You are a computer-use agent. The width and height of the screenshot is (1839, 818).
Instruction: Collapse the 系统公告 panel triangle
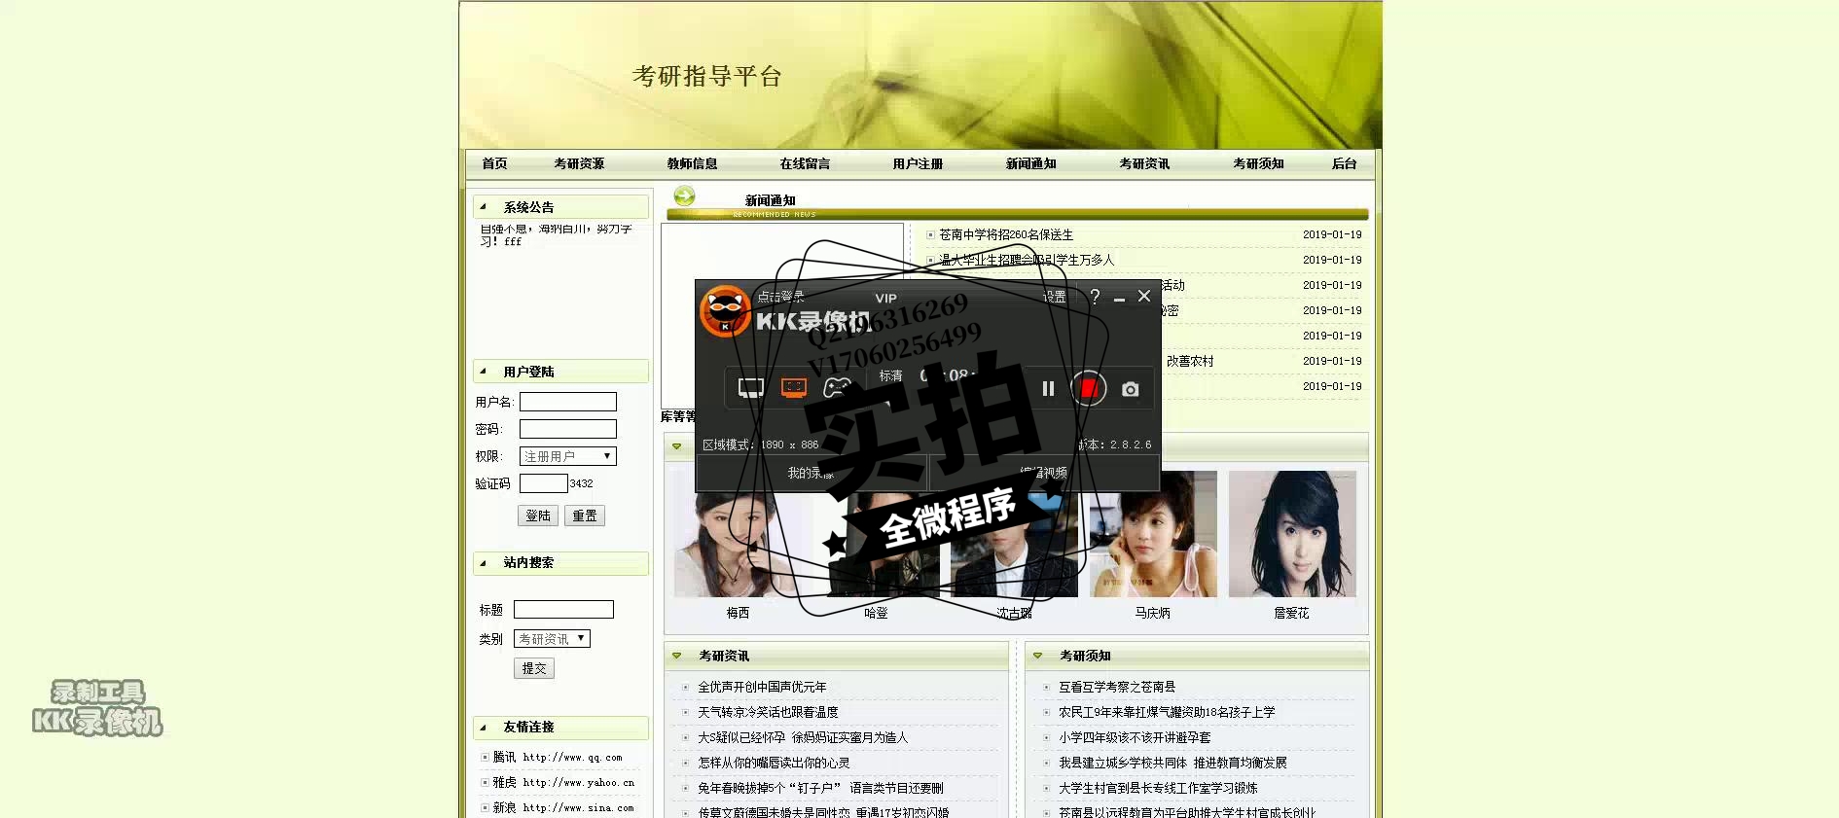pyautogui.click(x=483, y=206)
